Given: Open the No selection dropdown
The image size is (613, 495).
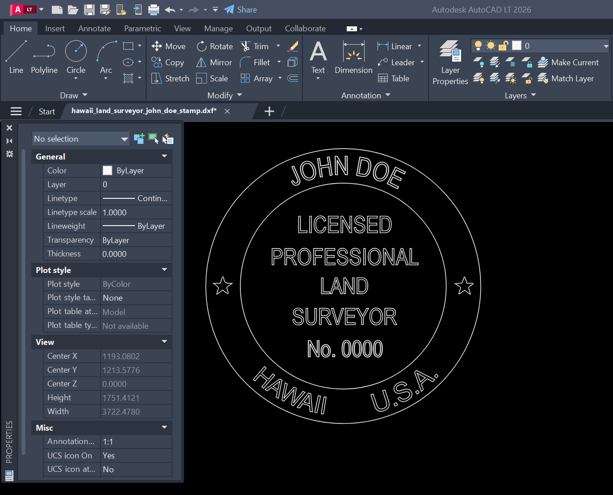Looking at the screenshot, I should (81, 138).
